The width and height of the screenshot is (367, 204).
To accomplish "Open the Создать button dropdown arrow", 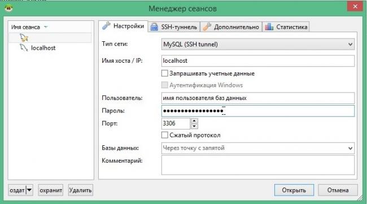I will [29, 190].
